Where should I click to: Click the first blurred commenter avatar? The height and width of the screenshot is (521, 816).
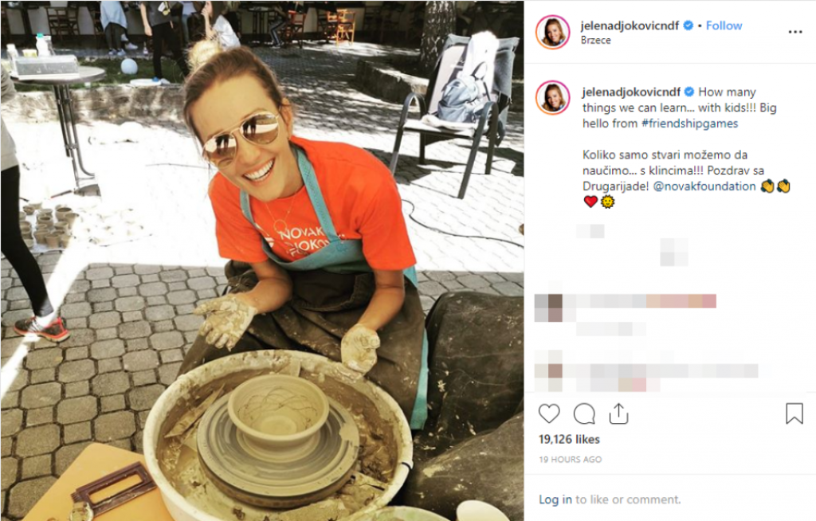[549, 308]
